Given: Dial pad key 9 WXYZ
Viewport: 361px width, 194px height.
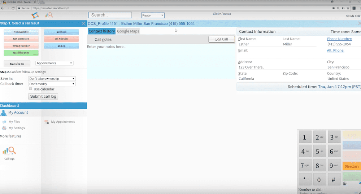Looking at the screenshot, I should coord(334,165).
